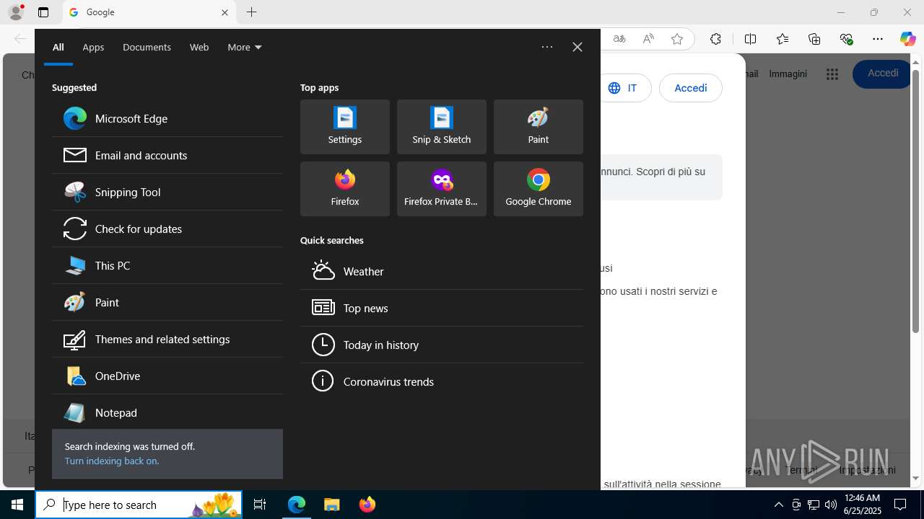The height and width of the screenshot is (519, 924).
Task: Select the Google tab in Edge
Action: coord(149,12)
